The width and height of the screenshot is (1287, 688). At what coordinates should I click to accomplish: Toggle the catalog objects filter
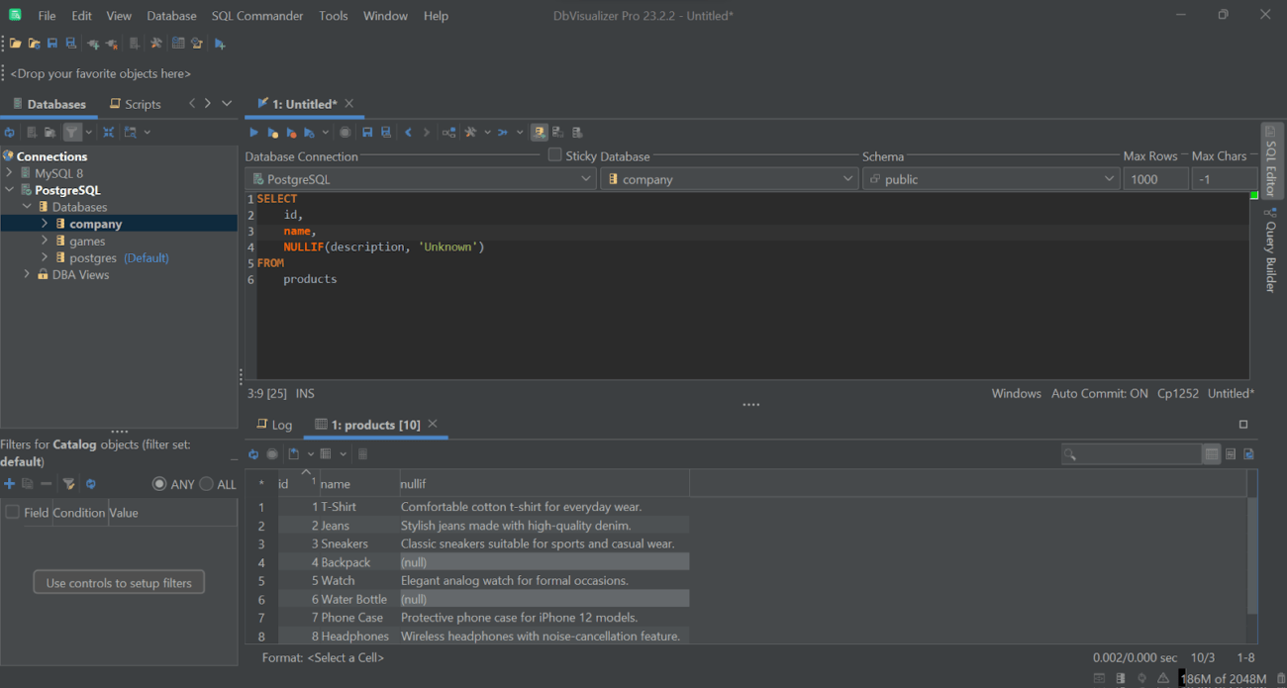click(x=72, y=132)
